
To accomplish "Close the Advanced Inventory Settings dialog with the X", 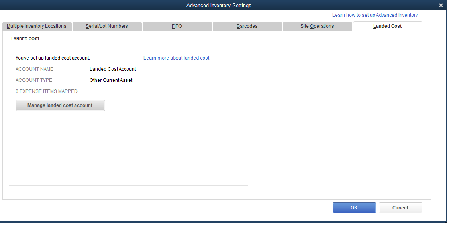I will click(x=441, y=5).
